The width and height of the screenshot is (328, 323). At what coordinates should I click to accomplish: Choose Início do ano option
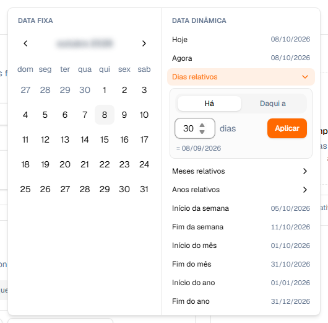point(241,283)
